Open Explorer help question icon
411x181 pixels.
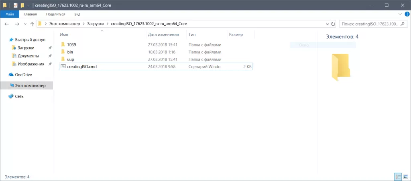tap(407, 14)
